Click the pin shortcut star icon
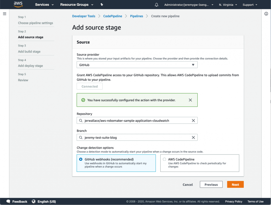Viewport: 271px width, 205px height. [x=102, y=5]
